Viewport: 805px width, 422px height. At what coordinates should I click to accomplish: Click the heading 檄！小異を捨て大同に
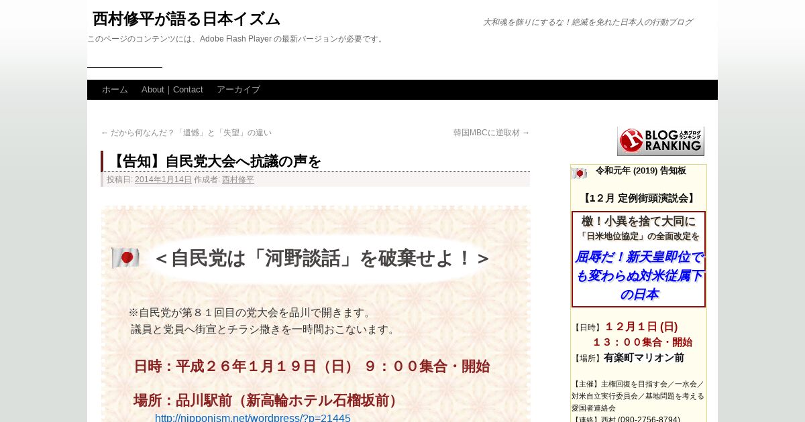(x=639, y=221)
